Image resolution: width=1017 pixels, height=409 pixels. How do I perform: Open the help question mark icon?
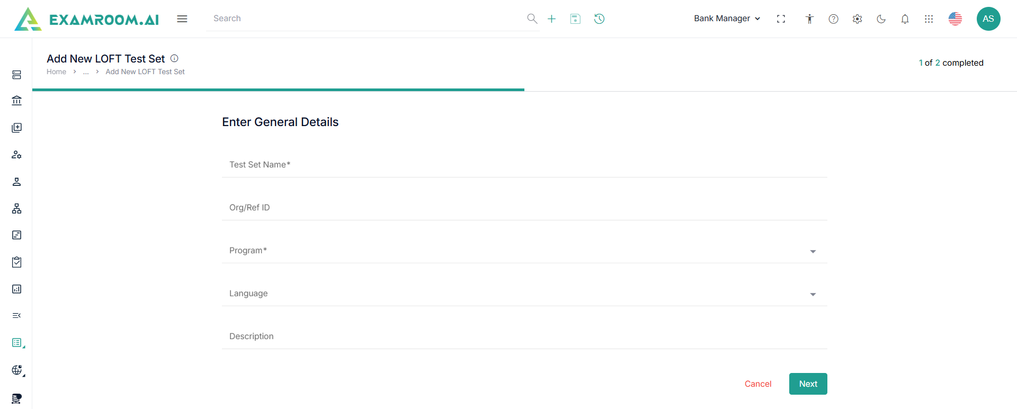pos(833,19)
